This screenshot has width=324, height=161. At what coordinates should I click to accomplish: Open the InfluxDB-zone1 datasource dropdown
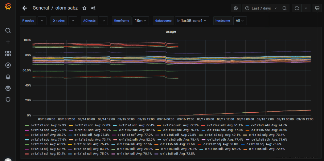[192, 21]
